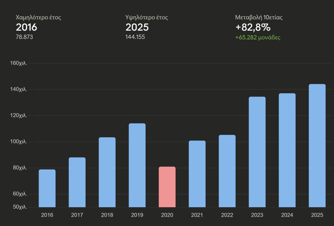
Task: Select the 100χιλ. y-axis label
Action: pos(18,142)
